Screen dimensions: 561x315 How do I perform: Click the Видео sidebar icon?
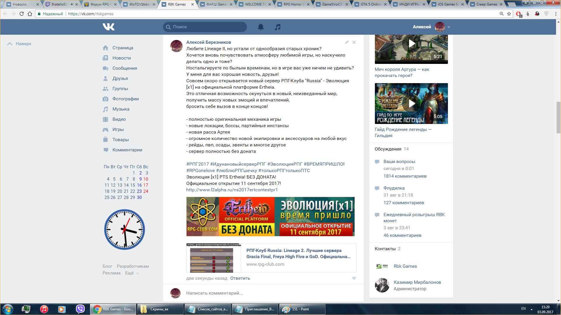coord(105,119)
